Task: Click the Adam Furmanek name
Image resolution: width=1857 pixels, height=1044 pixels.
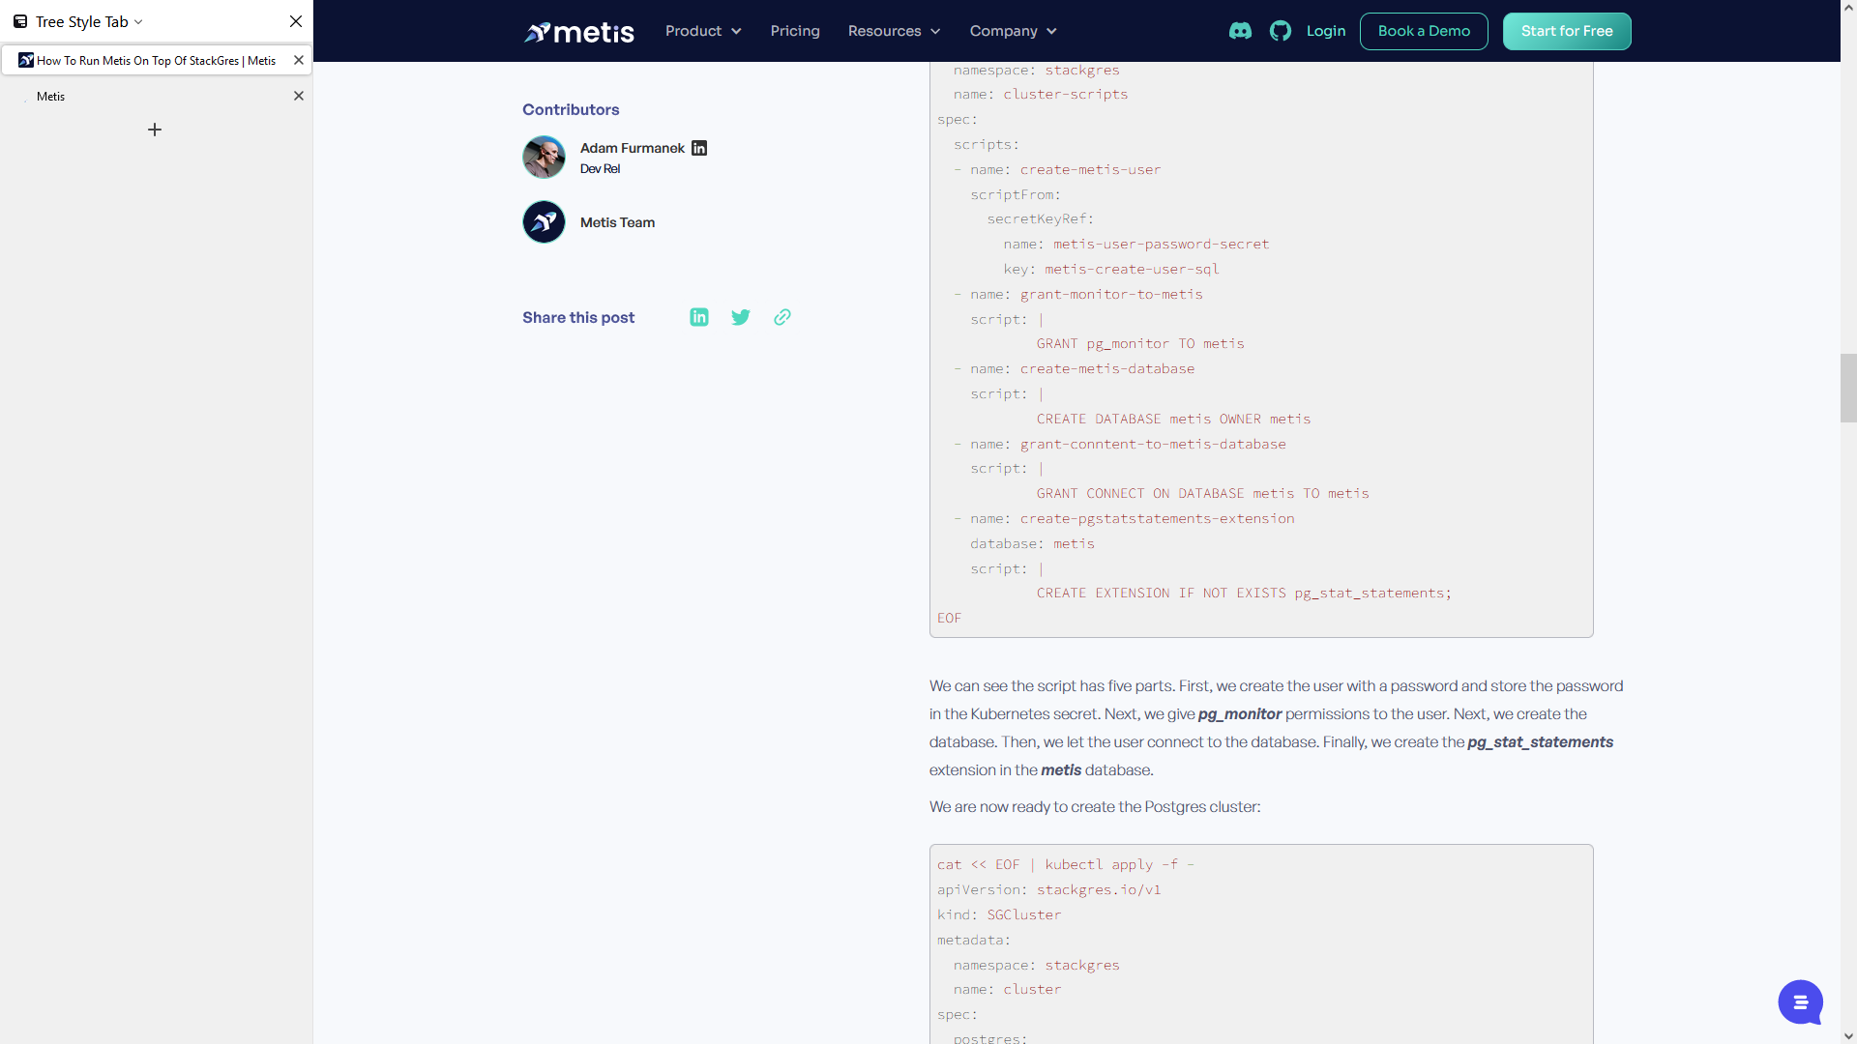Action: (633, 148)
